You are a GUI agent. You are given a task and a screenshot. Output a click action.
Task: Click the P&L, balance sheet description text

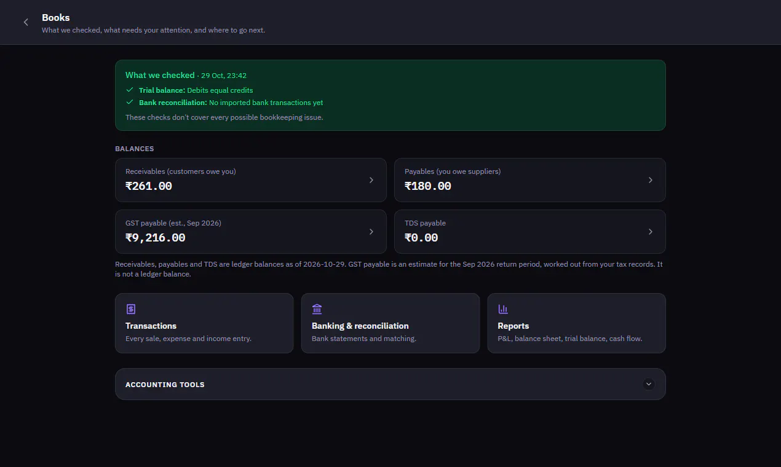click(570, 339)
